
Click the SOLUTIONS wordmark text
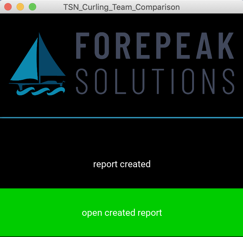click(x=155, y=81)
